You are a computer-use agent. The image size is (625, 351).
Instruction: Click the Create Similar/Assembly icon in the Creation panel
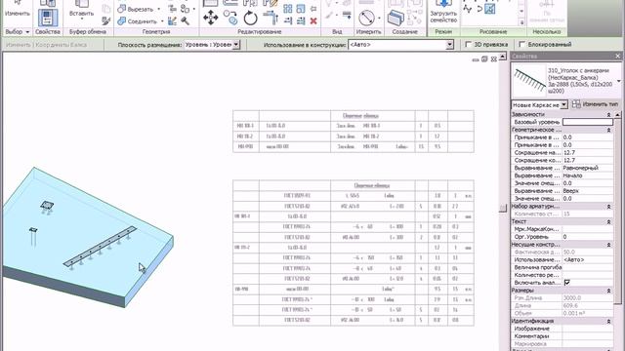point(396,18)
